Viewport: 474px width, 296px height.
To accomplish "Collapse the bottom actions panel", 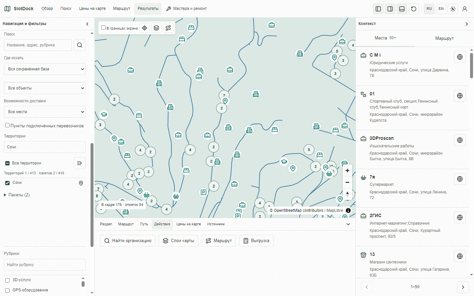I will tap(348, 224).
